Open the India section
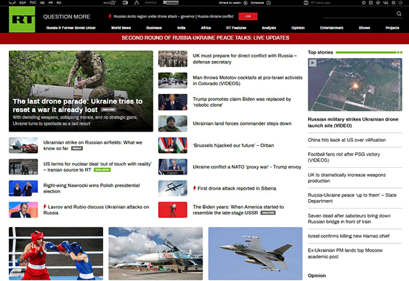Screen dimensions: 409x281 (181, 28)
